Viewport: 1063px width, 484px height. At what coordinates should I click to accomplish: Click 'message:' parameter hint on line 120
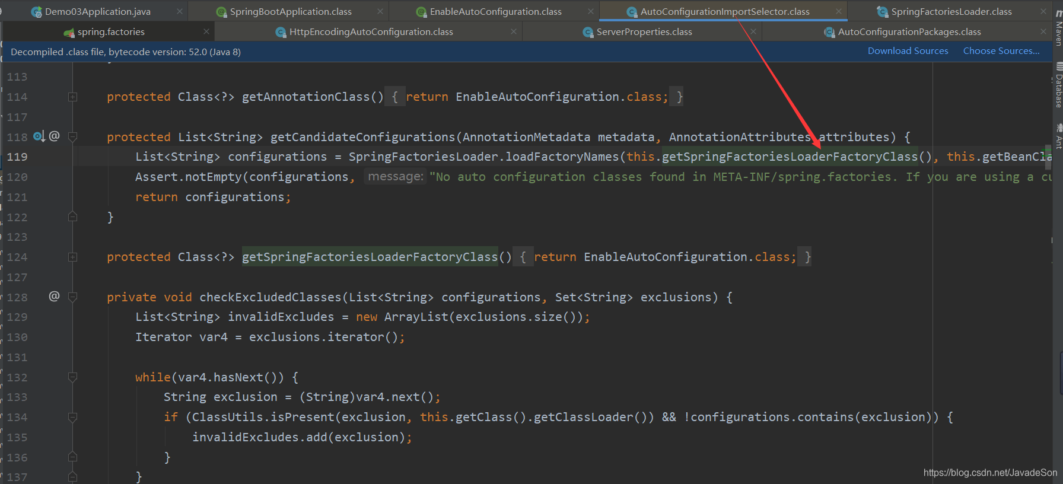click(x=396, y=176)
